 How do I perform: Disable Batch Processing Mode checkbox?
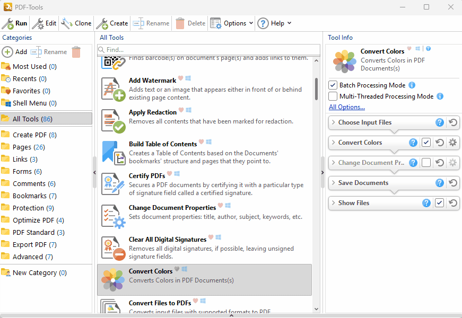333,85
